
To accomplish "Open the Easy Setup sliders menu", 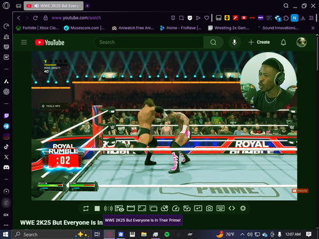I will click(311, 18).
